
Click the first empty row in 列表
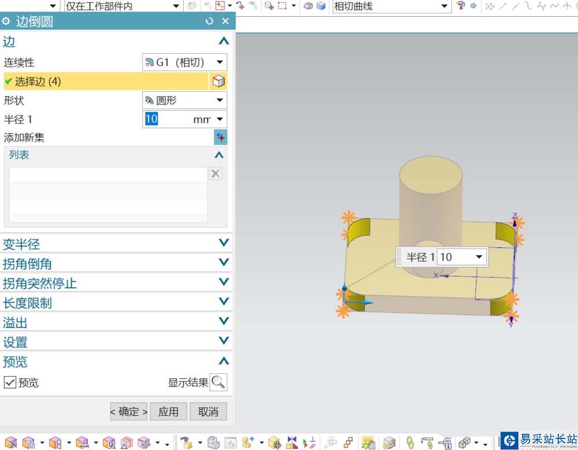(x=108, y=176)
